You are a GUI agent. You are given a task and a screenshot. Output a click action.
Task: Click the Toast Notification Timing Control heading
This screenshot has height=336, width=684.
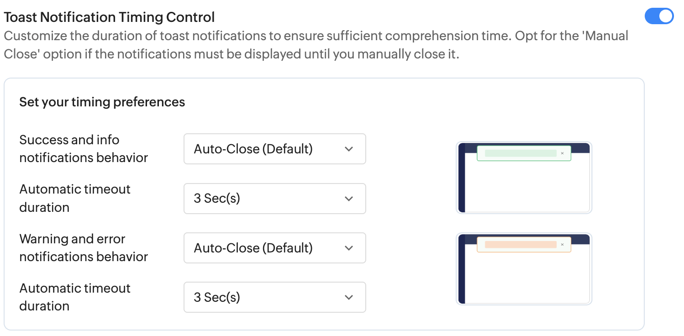pos(109,17)
